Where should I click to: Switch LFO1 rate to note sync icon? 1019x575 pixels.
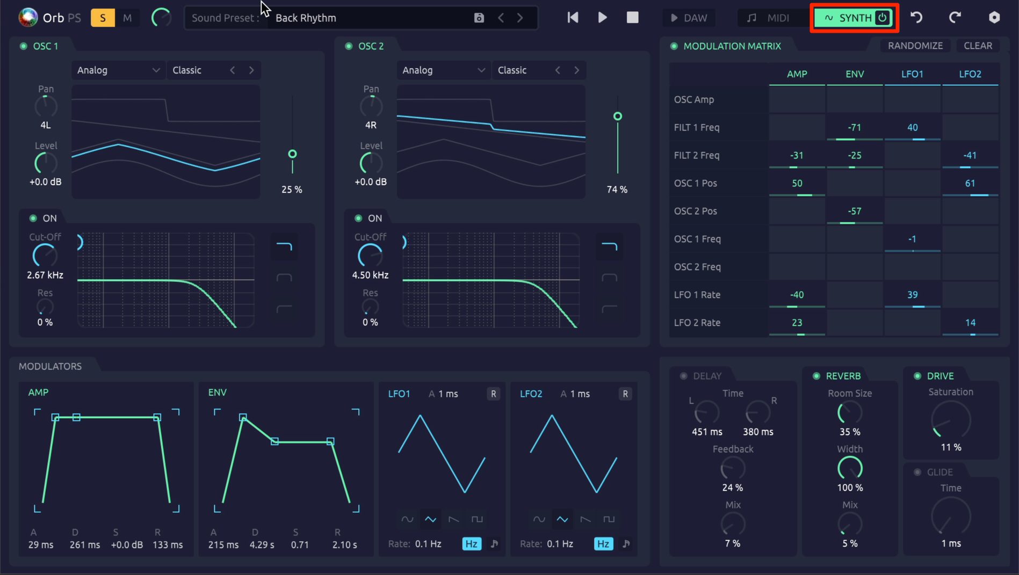[x=494, y=544]
